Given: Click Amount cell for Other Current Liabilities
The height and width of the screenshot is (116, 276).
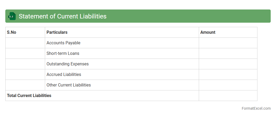Looking at the screenshot, I should (x=228, y=85).
